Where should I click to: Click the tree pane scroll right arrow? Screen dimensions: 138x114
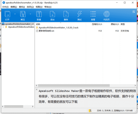[33, 106]
